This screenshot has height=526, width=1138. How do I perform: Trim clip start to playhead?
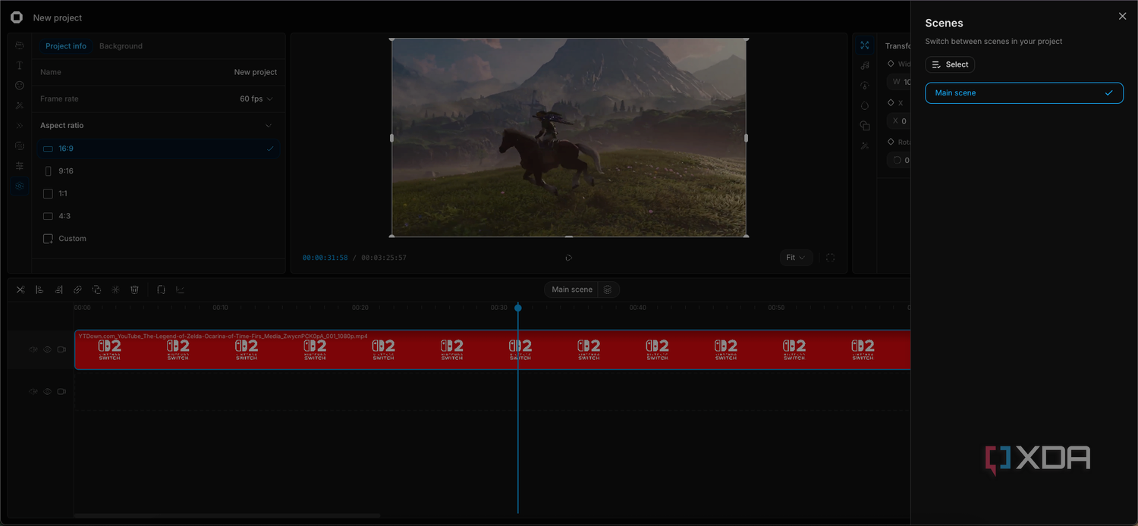tap(39, 290)
